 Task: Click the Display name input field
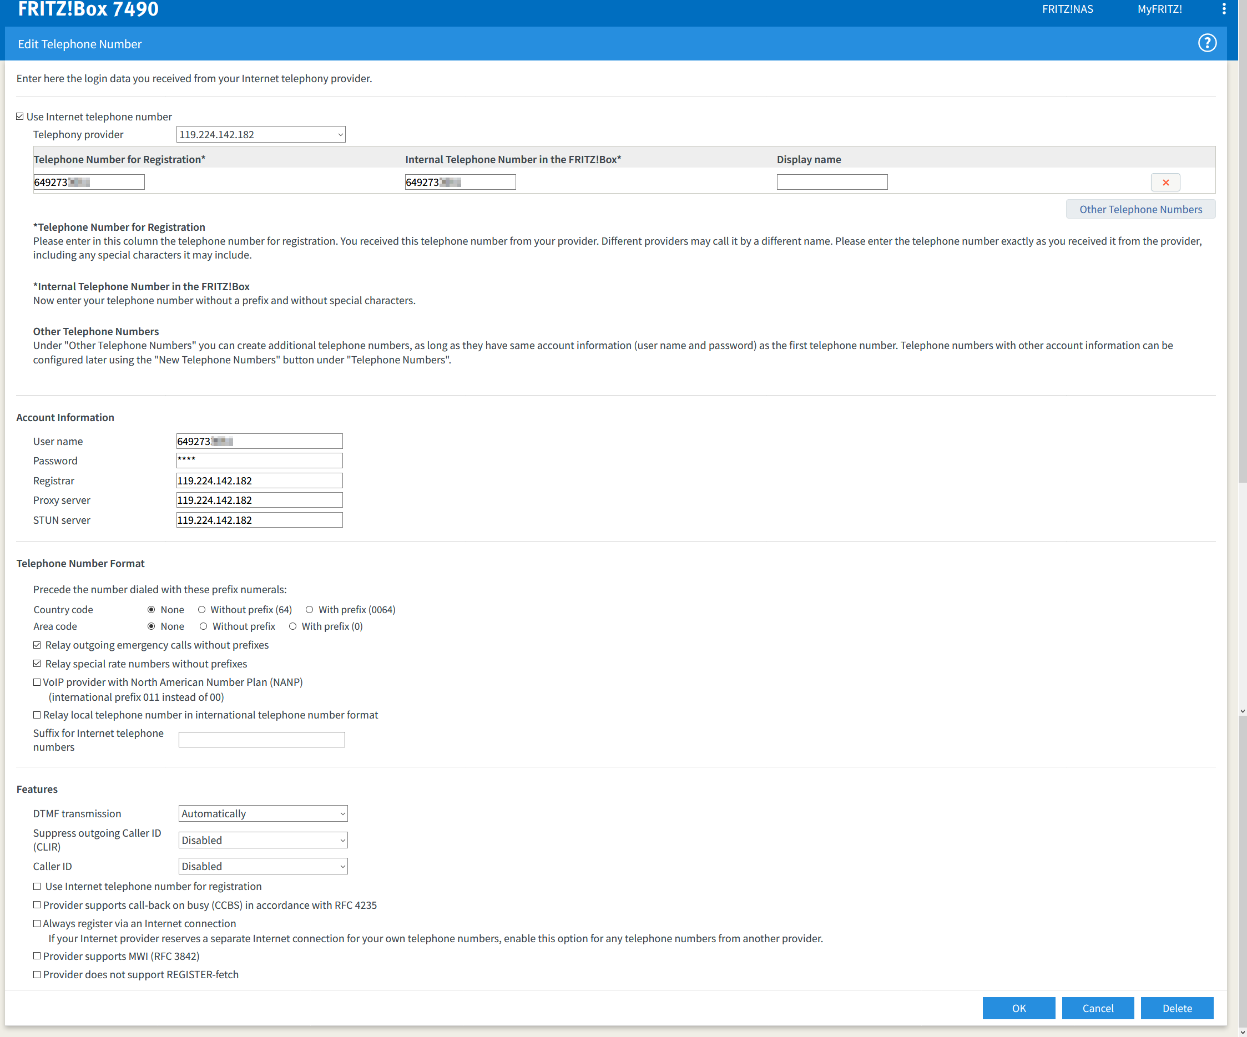point(832,182)
